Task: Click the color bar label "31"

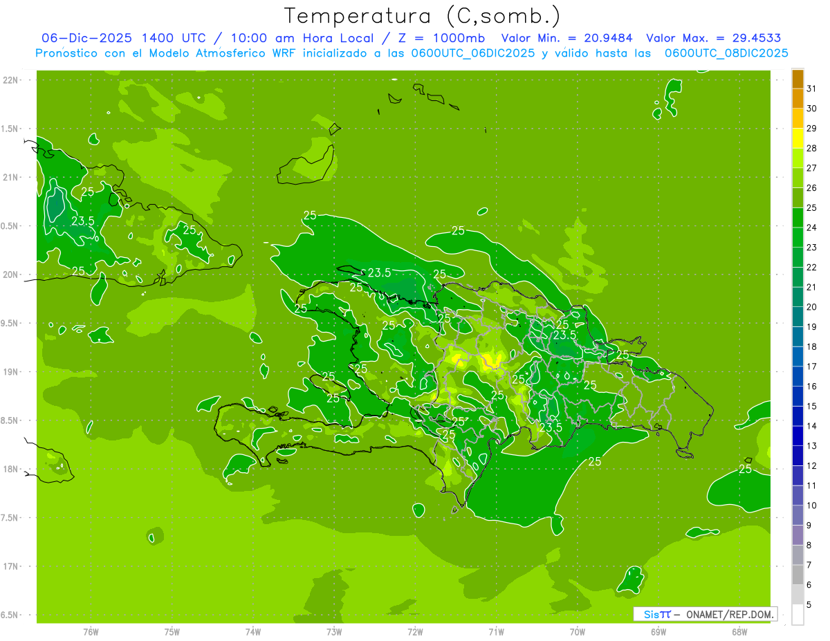Action: 811,89
